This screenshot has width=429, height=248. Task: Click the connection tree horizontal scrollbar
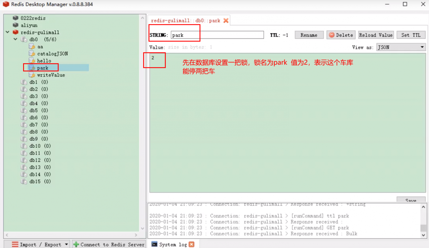pos(71,235)
